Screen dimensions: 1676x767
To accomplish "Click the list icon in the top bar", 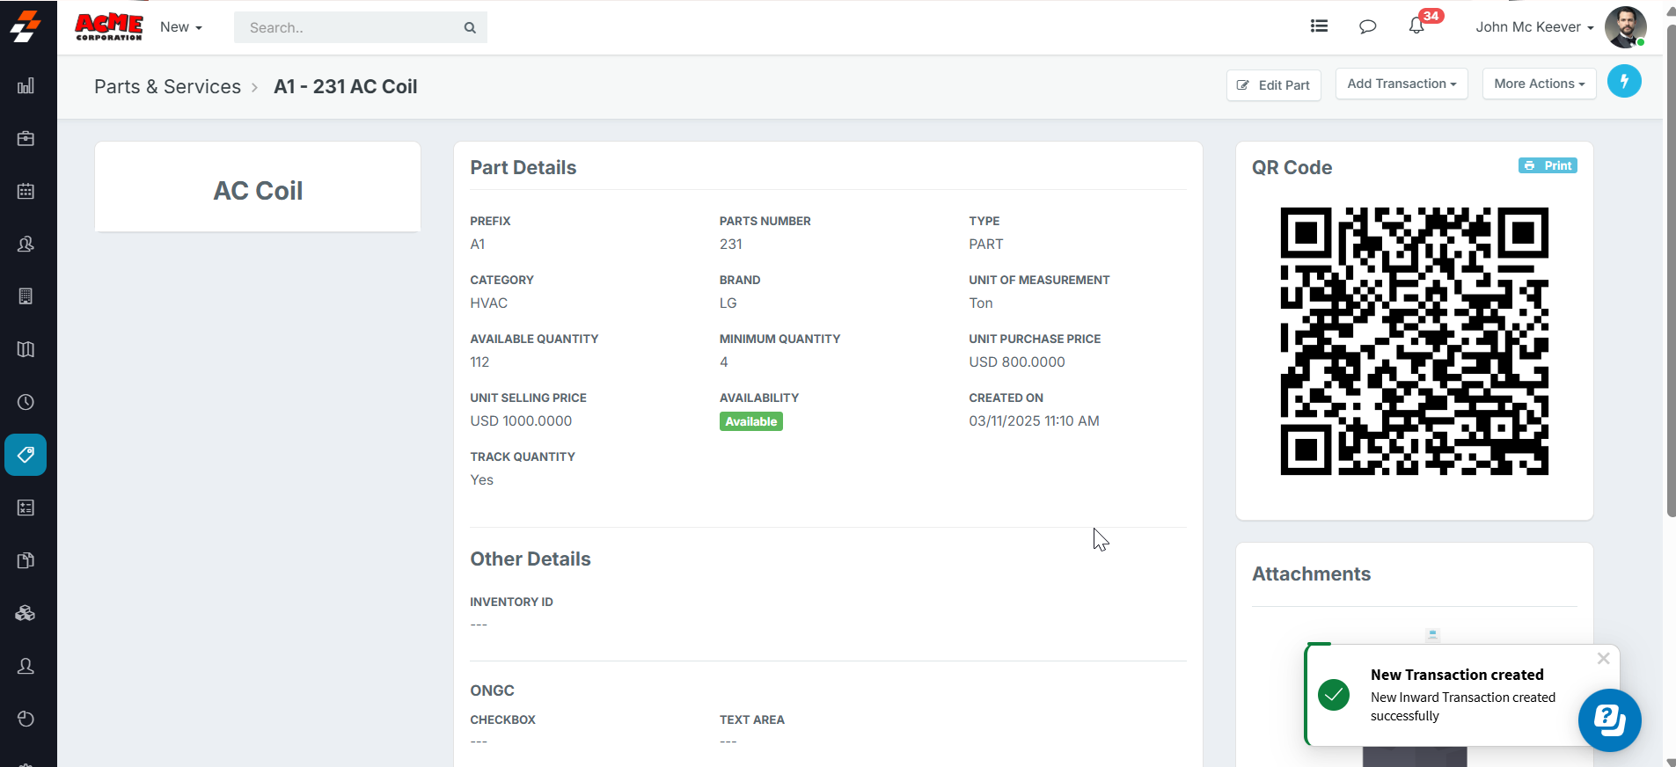I will (x=1319, y=26).
